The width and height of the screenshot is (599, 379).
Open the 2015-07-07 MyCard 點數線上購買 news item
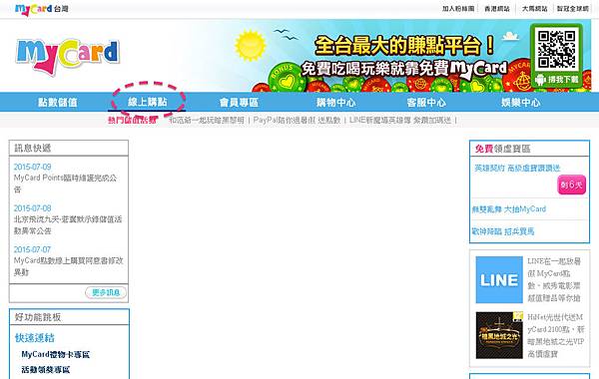tap(68, 266)
